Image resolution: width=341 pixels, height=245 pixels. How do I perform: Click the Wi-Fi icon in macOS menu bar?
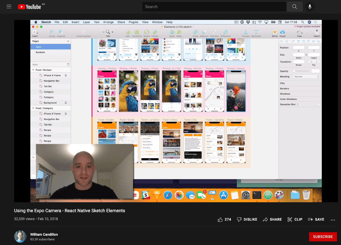[260, 22]
